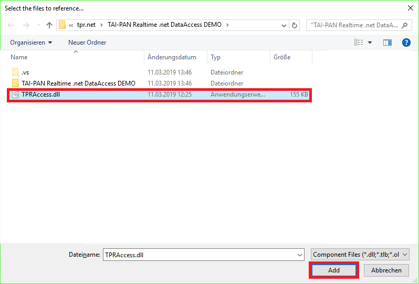Expand the Dateiname dropdown arrow
This screenshot has width=419, height=284.
[x=300, y=255]
